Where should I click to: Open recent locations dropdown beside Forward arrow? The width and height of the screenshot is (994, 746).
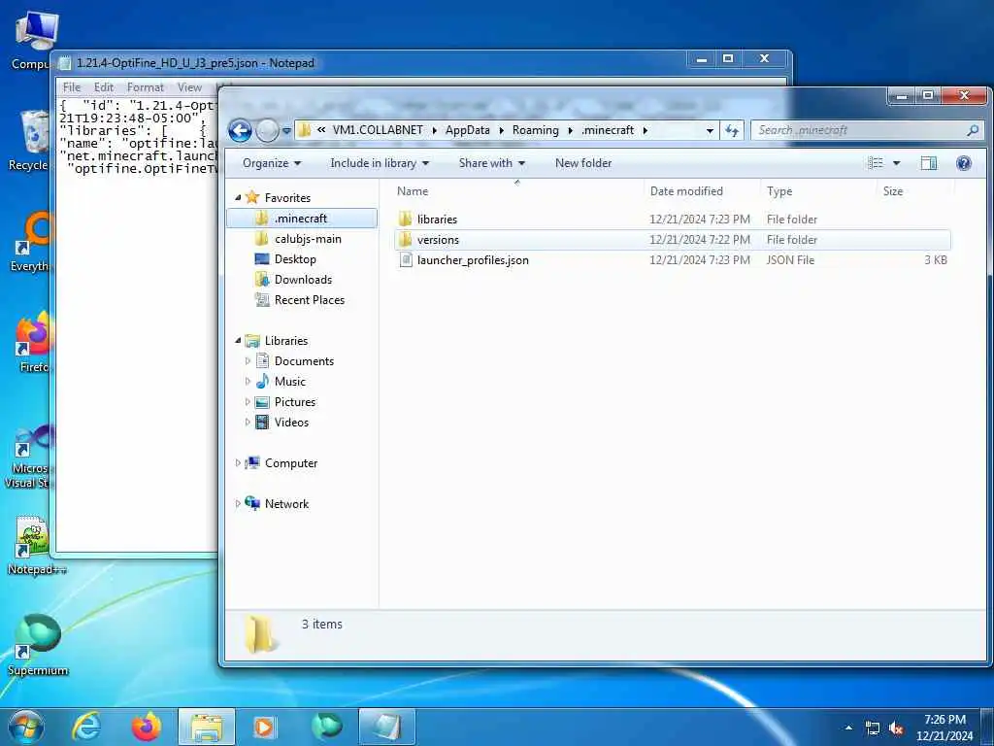coord(286,131)
